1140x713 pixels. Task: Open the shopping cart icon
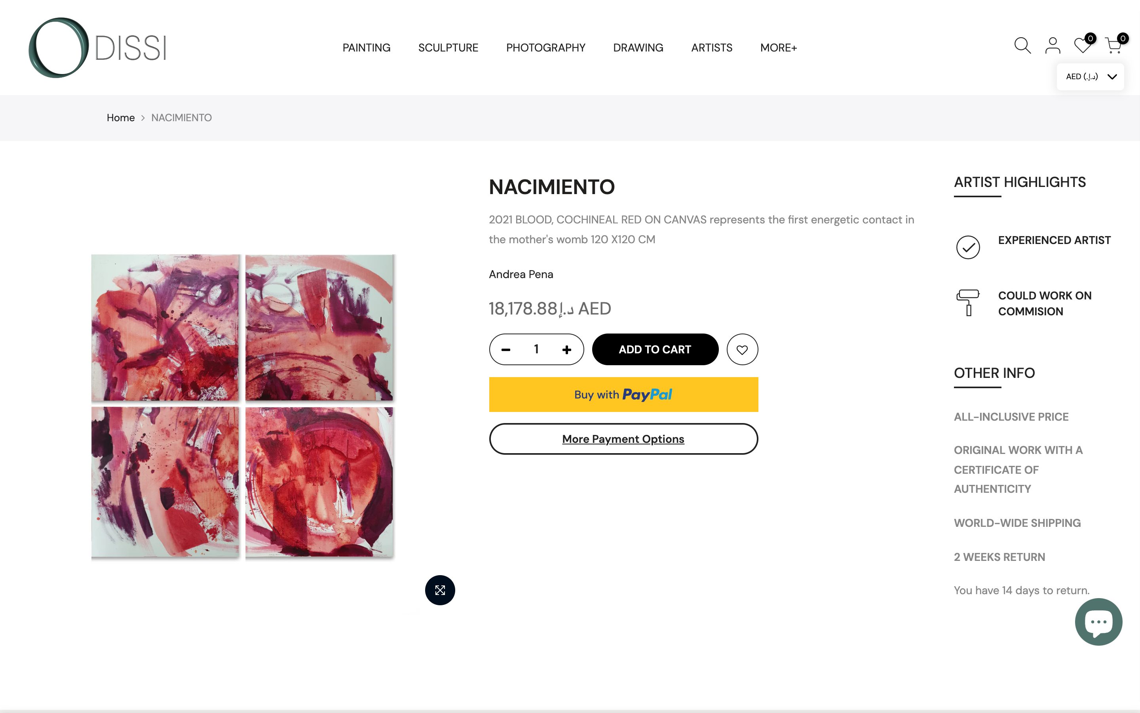click(1115, 45)
